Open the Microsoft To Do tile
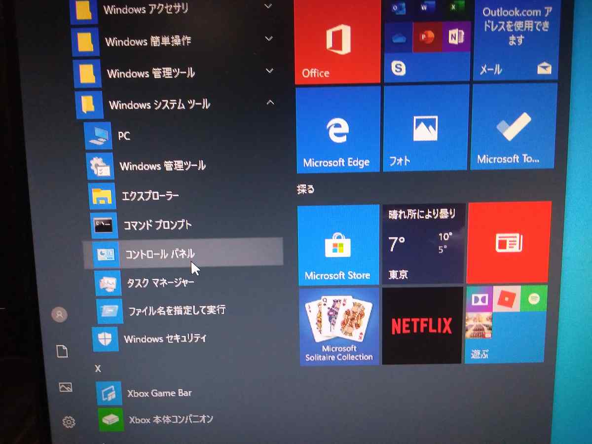Viewport: 592px width, 444px height. 513,126
